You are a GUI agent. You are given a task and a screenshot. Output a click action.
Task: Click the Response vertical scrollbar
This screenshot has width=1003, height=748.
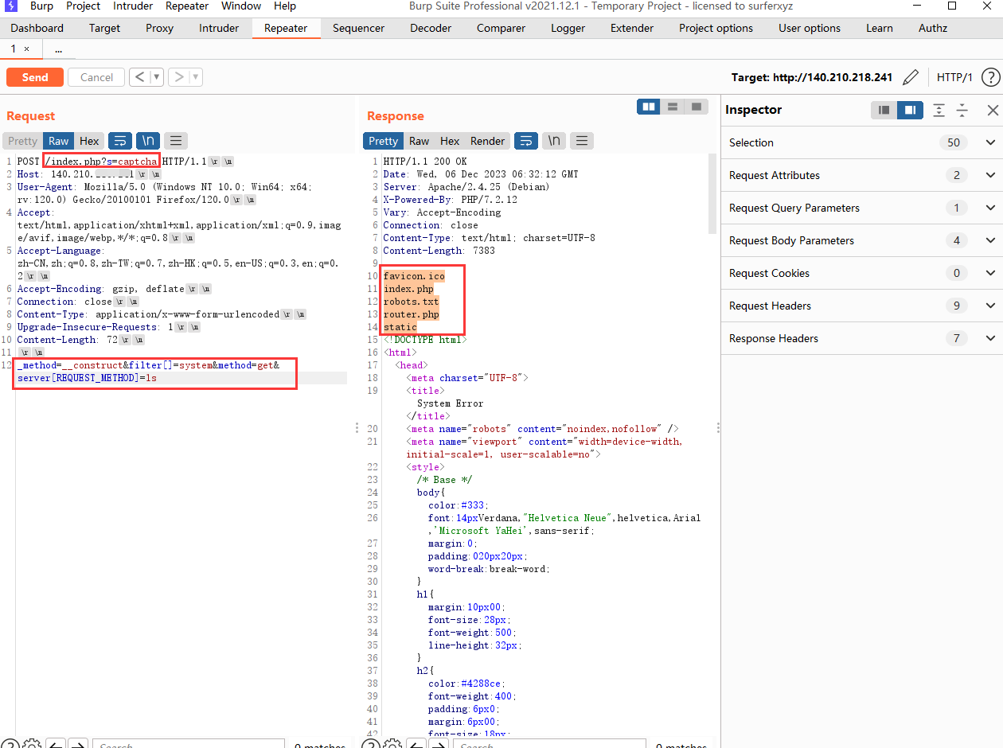[x=712, y=194]
